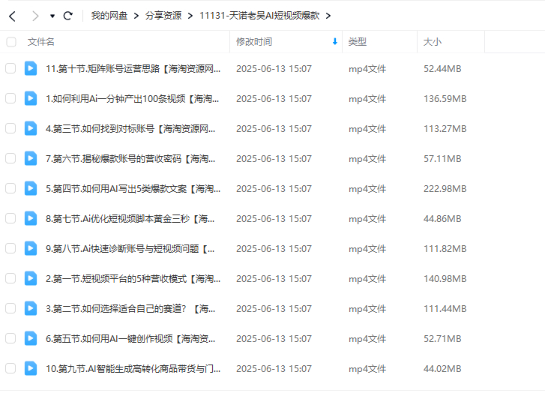Click the 111.44MB size value
The height and width of the screenshot is (399, 545).
445,308
